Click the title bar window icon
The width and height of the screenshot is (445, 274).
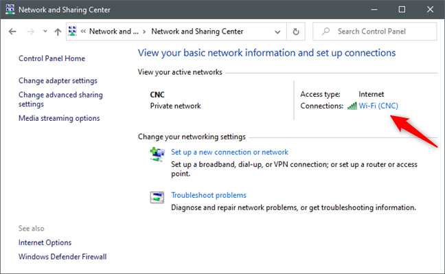pyautogui.click(x=10, y=10)
